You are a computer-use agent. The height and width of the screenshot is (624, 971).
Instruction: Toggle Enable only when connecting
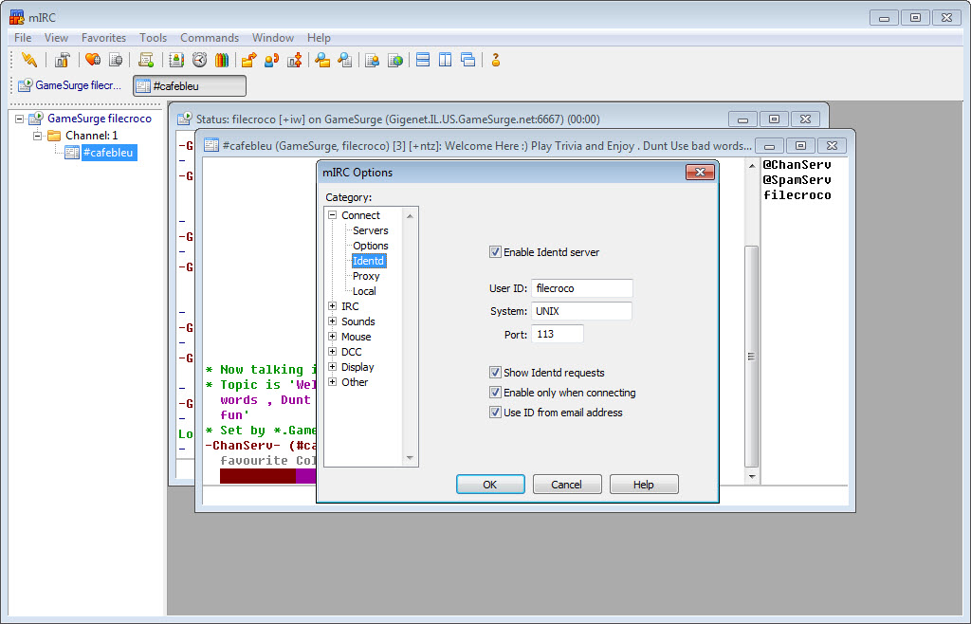click(x=495, y=392)
